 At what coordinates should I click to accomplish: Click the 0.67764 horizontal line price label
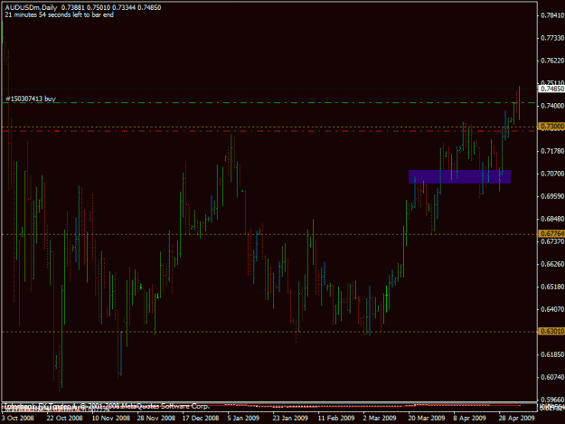click(551, 234)
